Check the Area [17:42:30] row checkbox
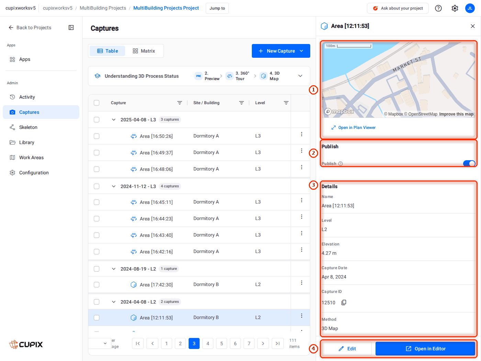481x361 pixels. pos(97,285)
